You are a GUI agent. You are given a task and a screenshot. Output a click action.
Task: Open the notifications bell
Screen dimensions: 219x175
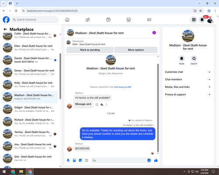202,20
